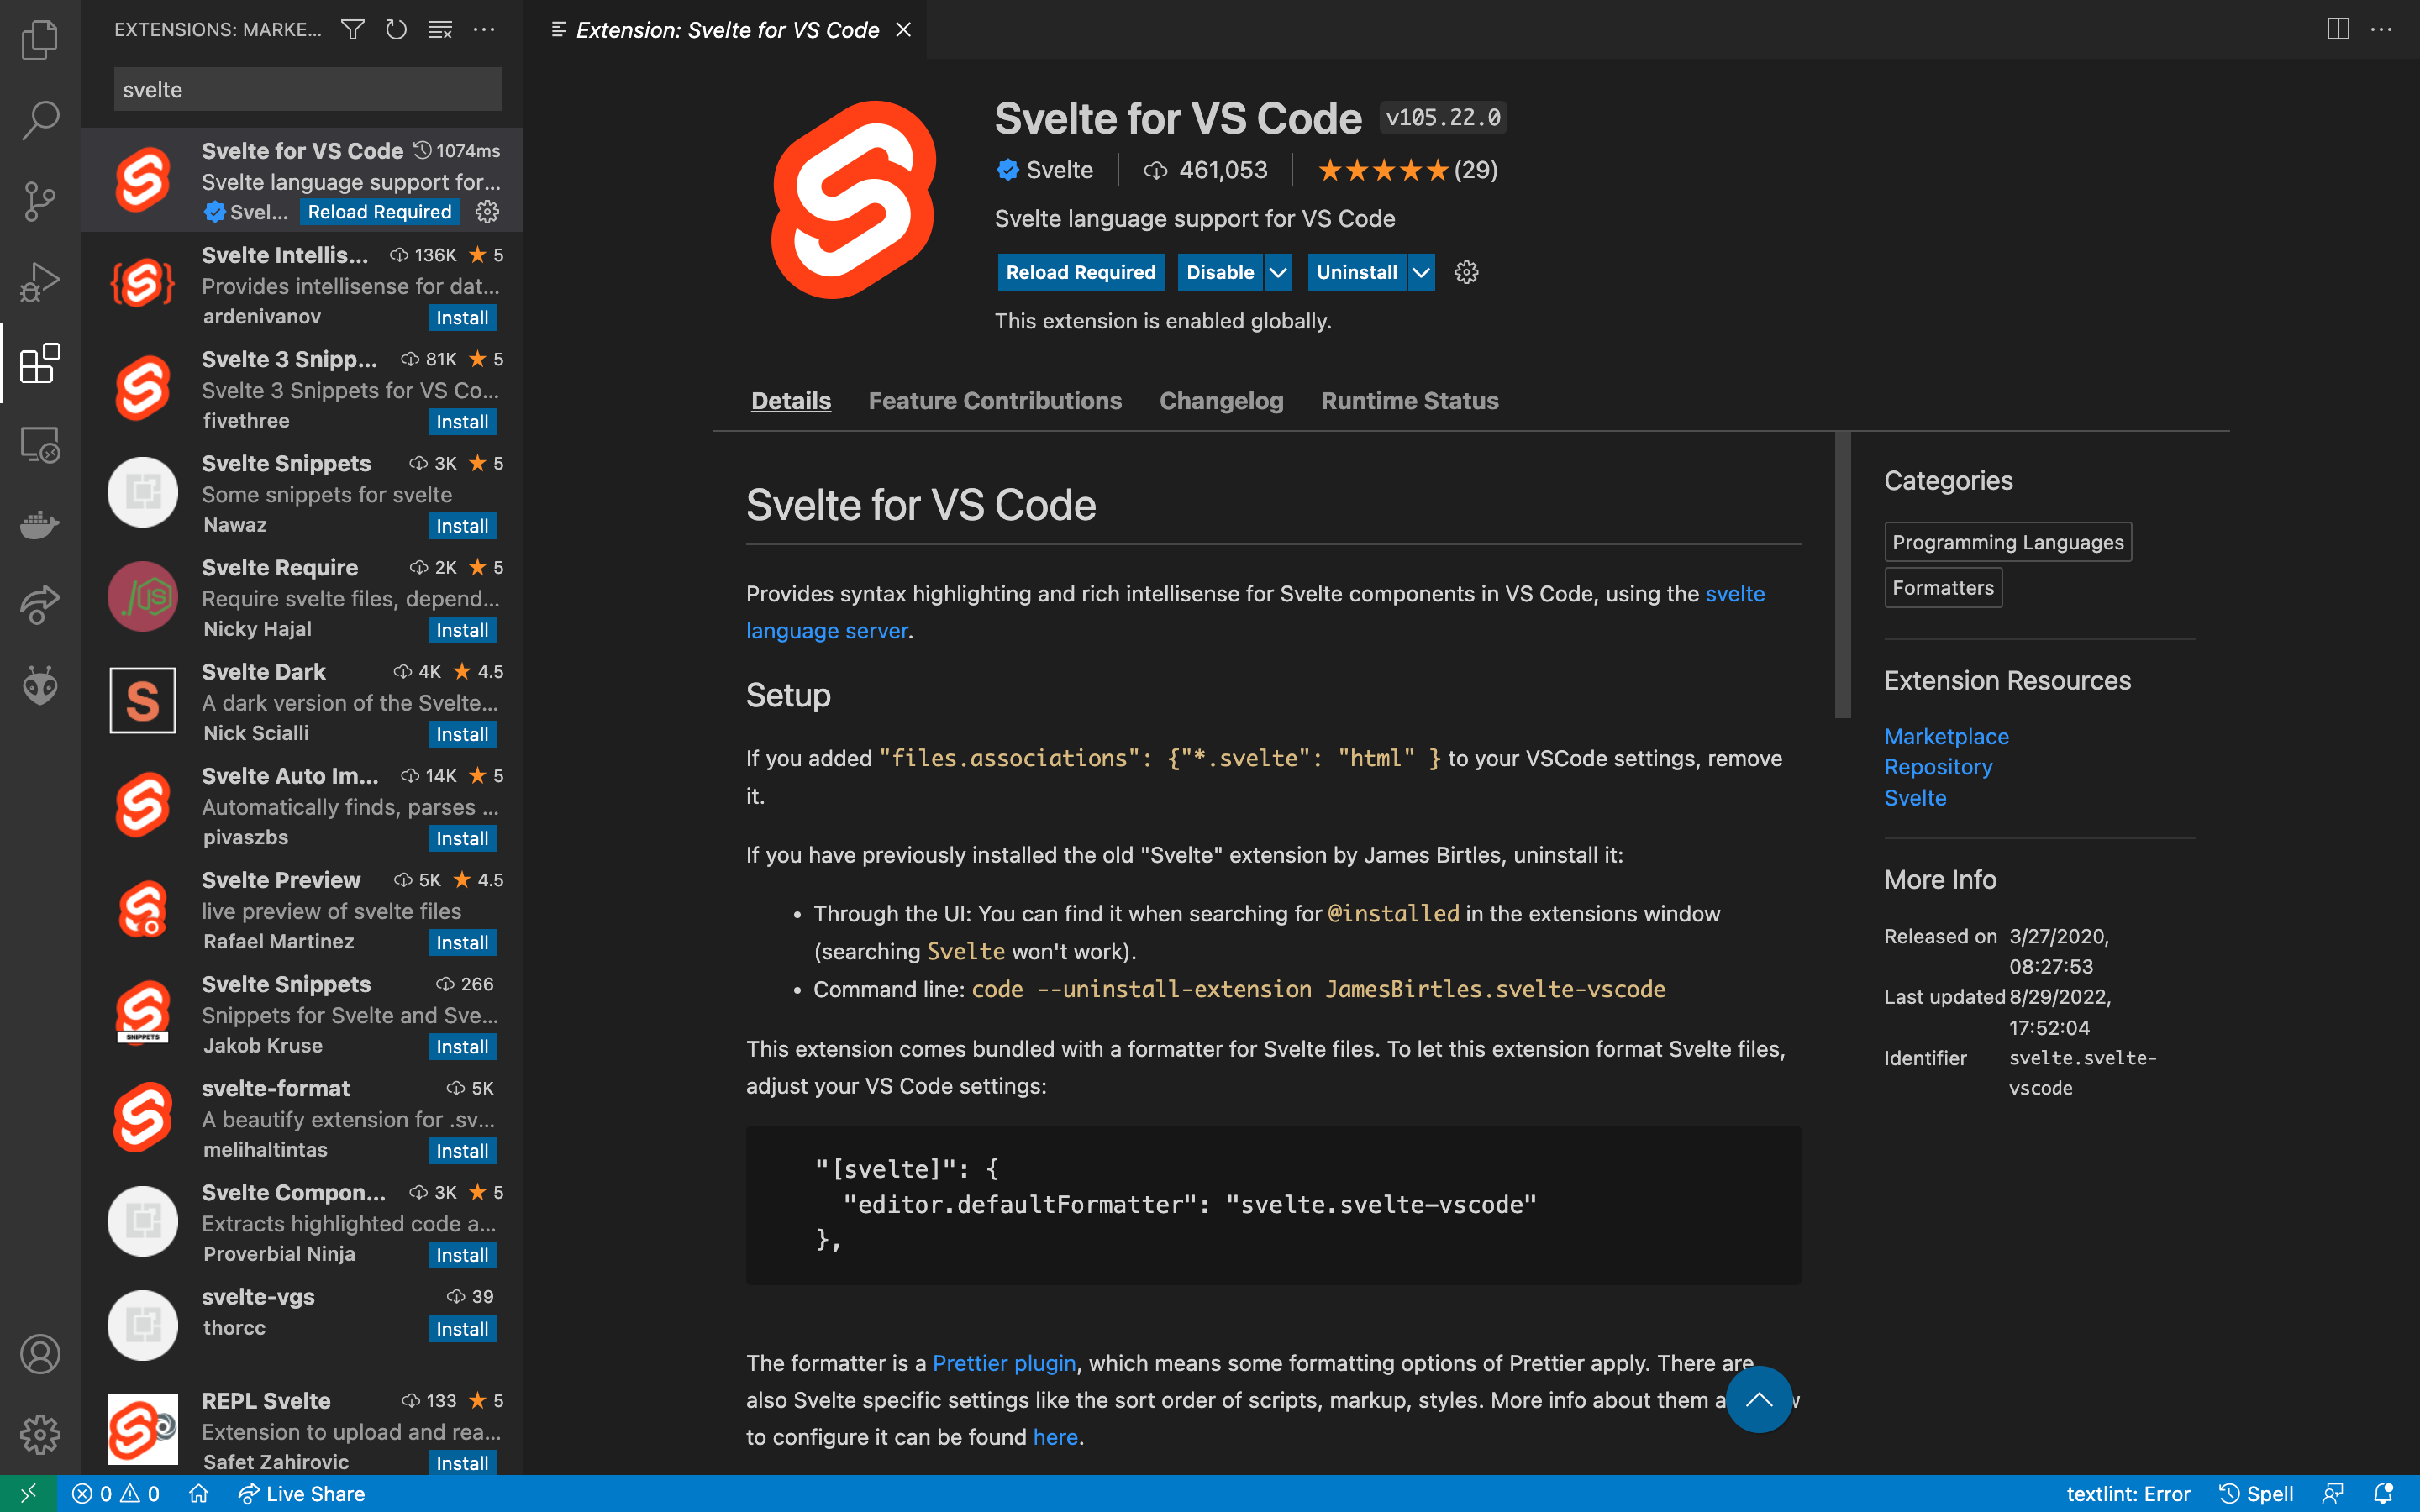Click the Disable button
Screen dimensions: 2420x1512
(x=1220, y=272)
